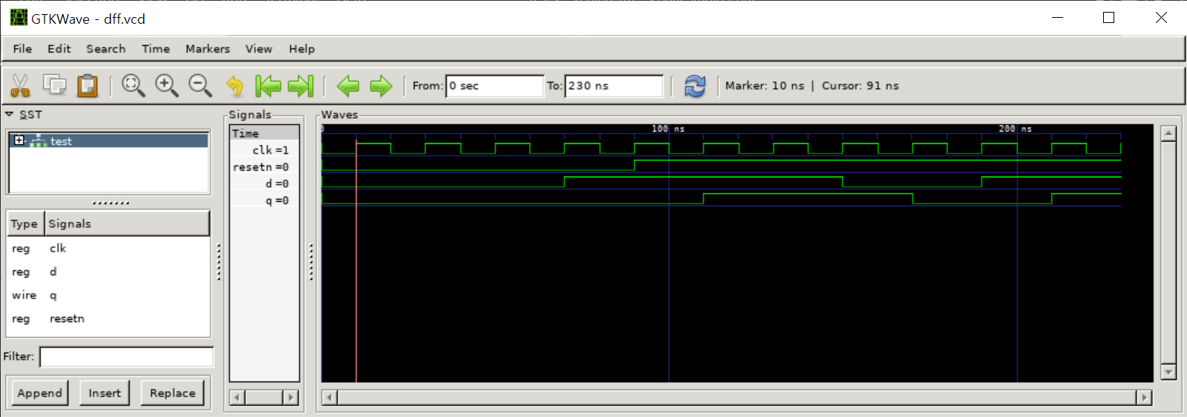The width and height of the screenshot is (1187, 417).
Task: Focus the To time input field
Action: coord(614,86)
